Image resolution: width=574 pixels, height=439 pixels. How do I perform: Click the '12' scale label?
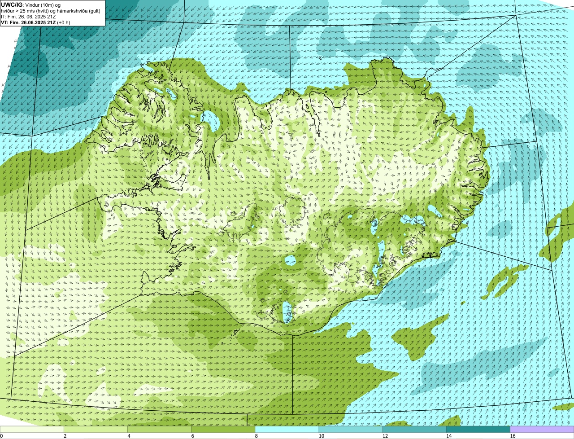[x=385, y=436]
